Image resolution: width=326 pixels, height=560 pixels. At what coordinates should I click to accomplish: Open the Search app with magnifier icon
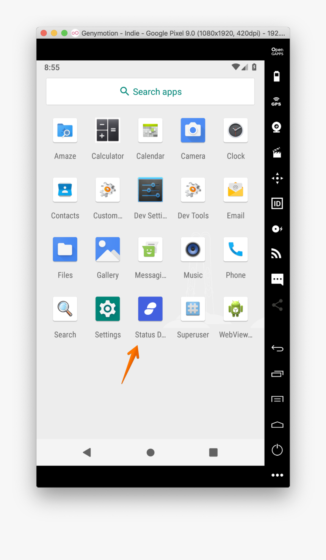[x=65, y=309]
